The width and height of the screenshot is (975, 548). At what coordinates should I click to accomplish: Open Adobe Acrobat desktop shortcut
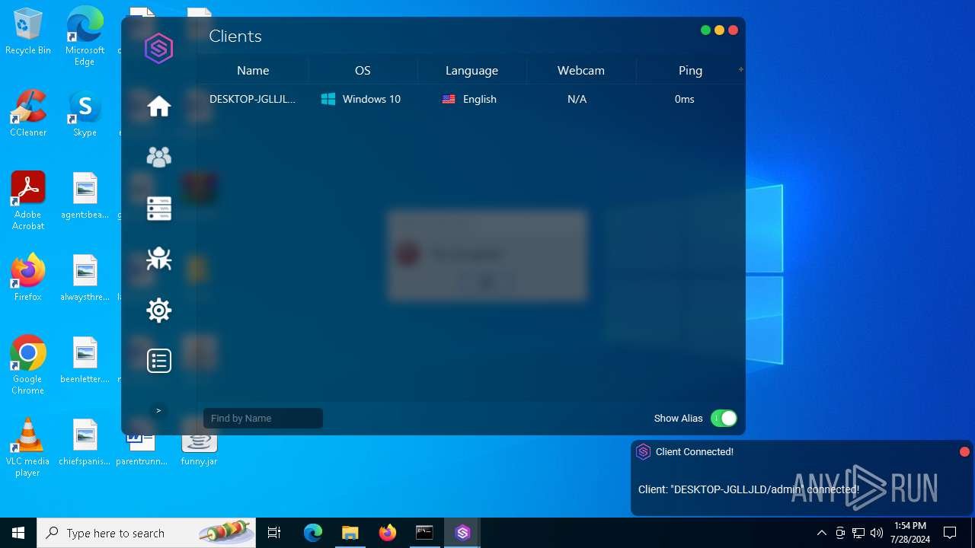28,200
